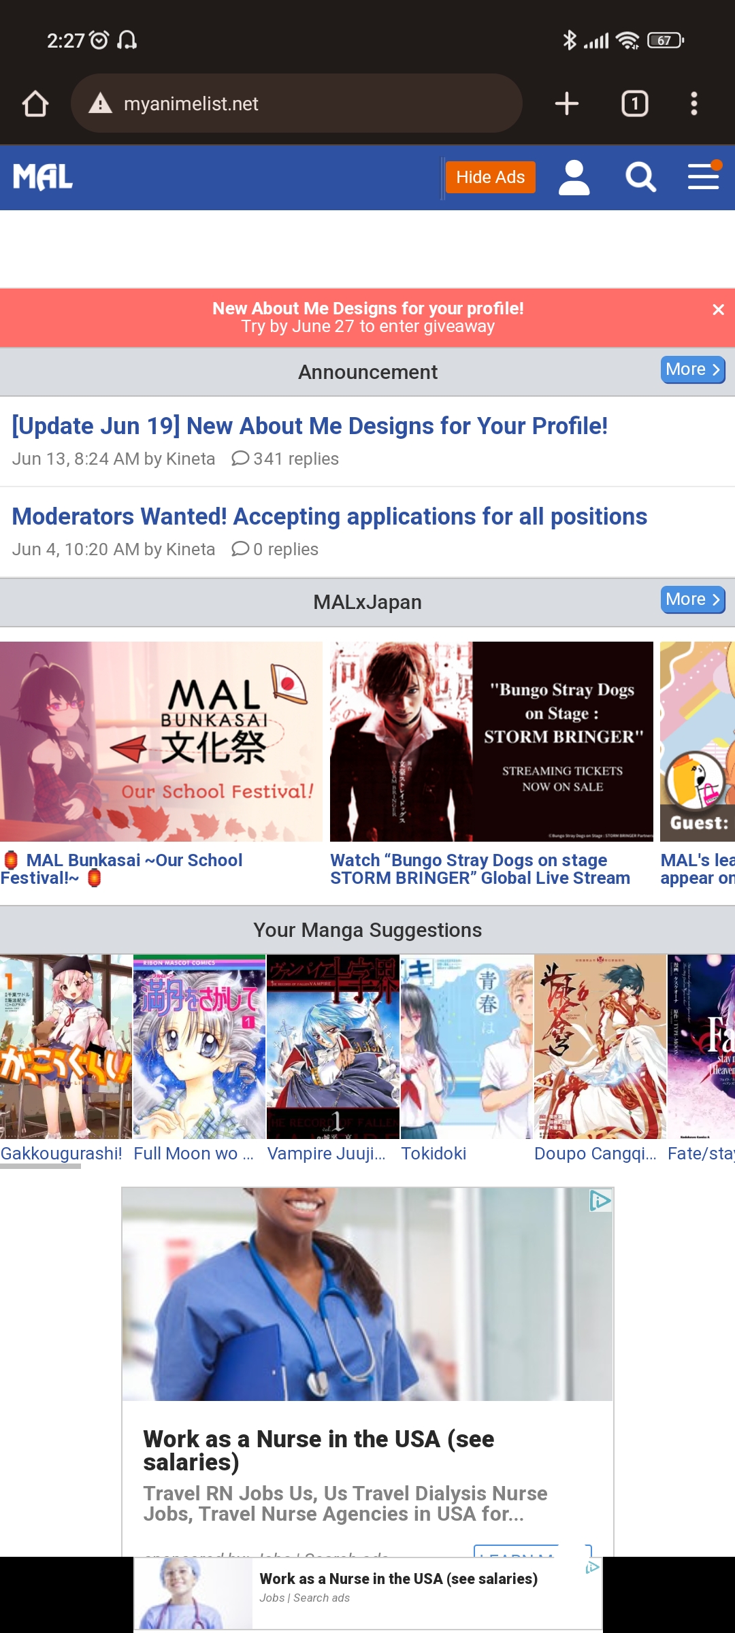Image resolution: width=735 pixels, height=1633 pixels.
Task: Open the MAL hamburger menu
Action: (x=704, y=176)
